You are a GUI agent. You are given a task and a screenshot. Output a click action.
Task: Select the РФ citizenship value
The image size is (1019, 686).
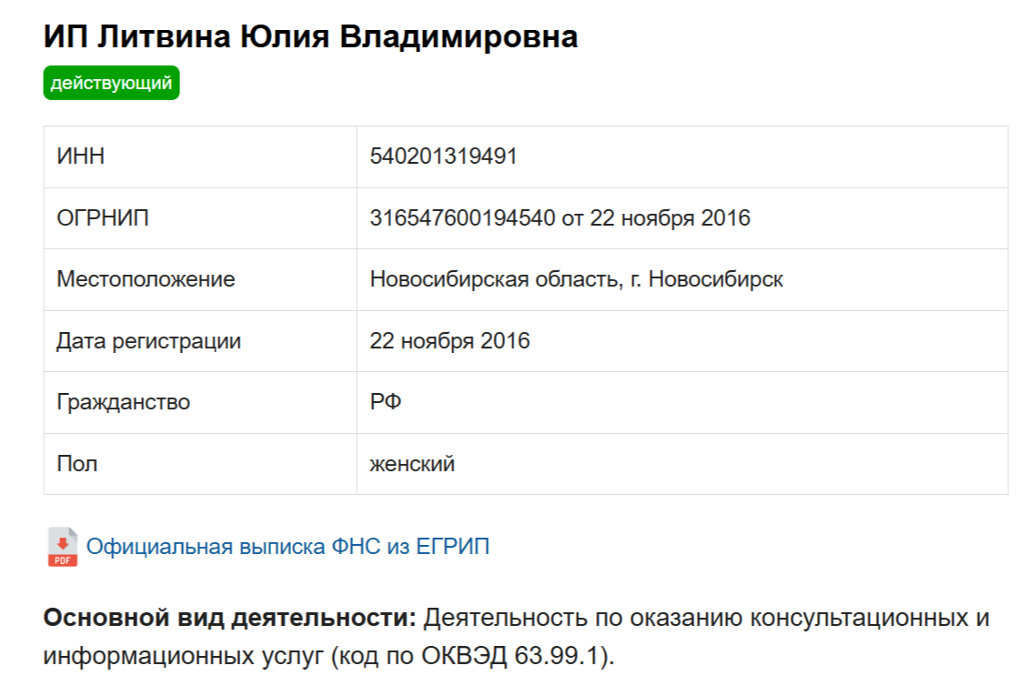tap(386, 402)
